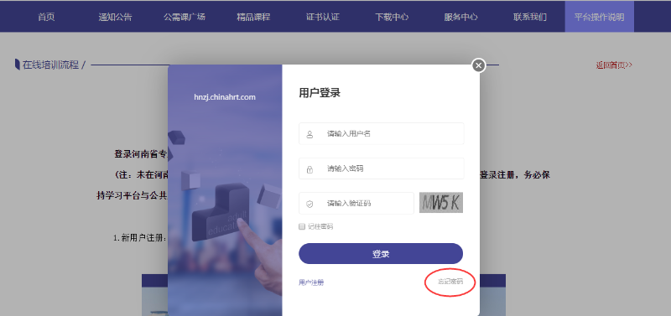
Task: Open the 用户注册 link
Action: coord(311,282)
